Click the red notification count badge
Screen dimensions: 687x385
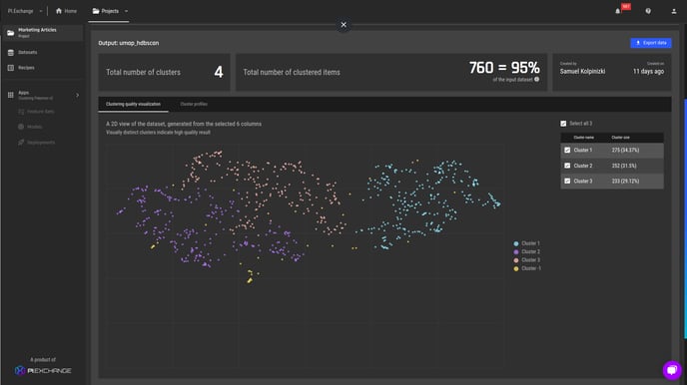[626, 7]
